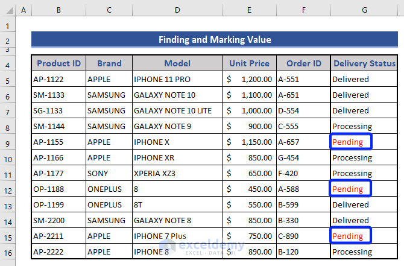Select order ID G-454
Image resolution: width=404 pixels, height=266 pixels.
(x=304, y=157)
